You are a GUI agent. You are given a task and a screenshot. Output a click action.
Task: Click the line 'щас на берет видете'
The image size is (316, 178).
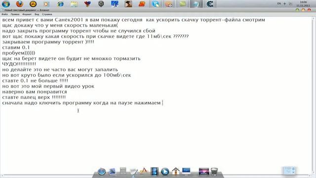[x=71, y=58]
